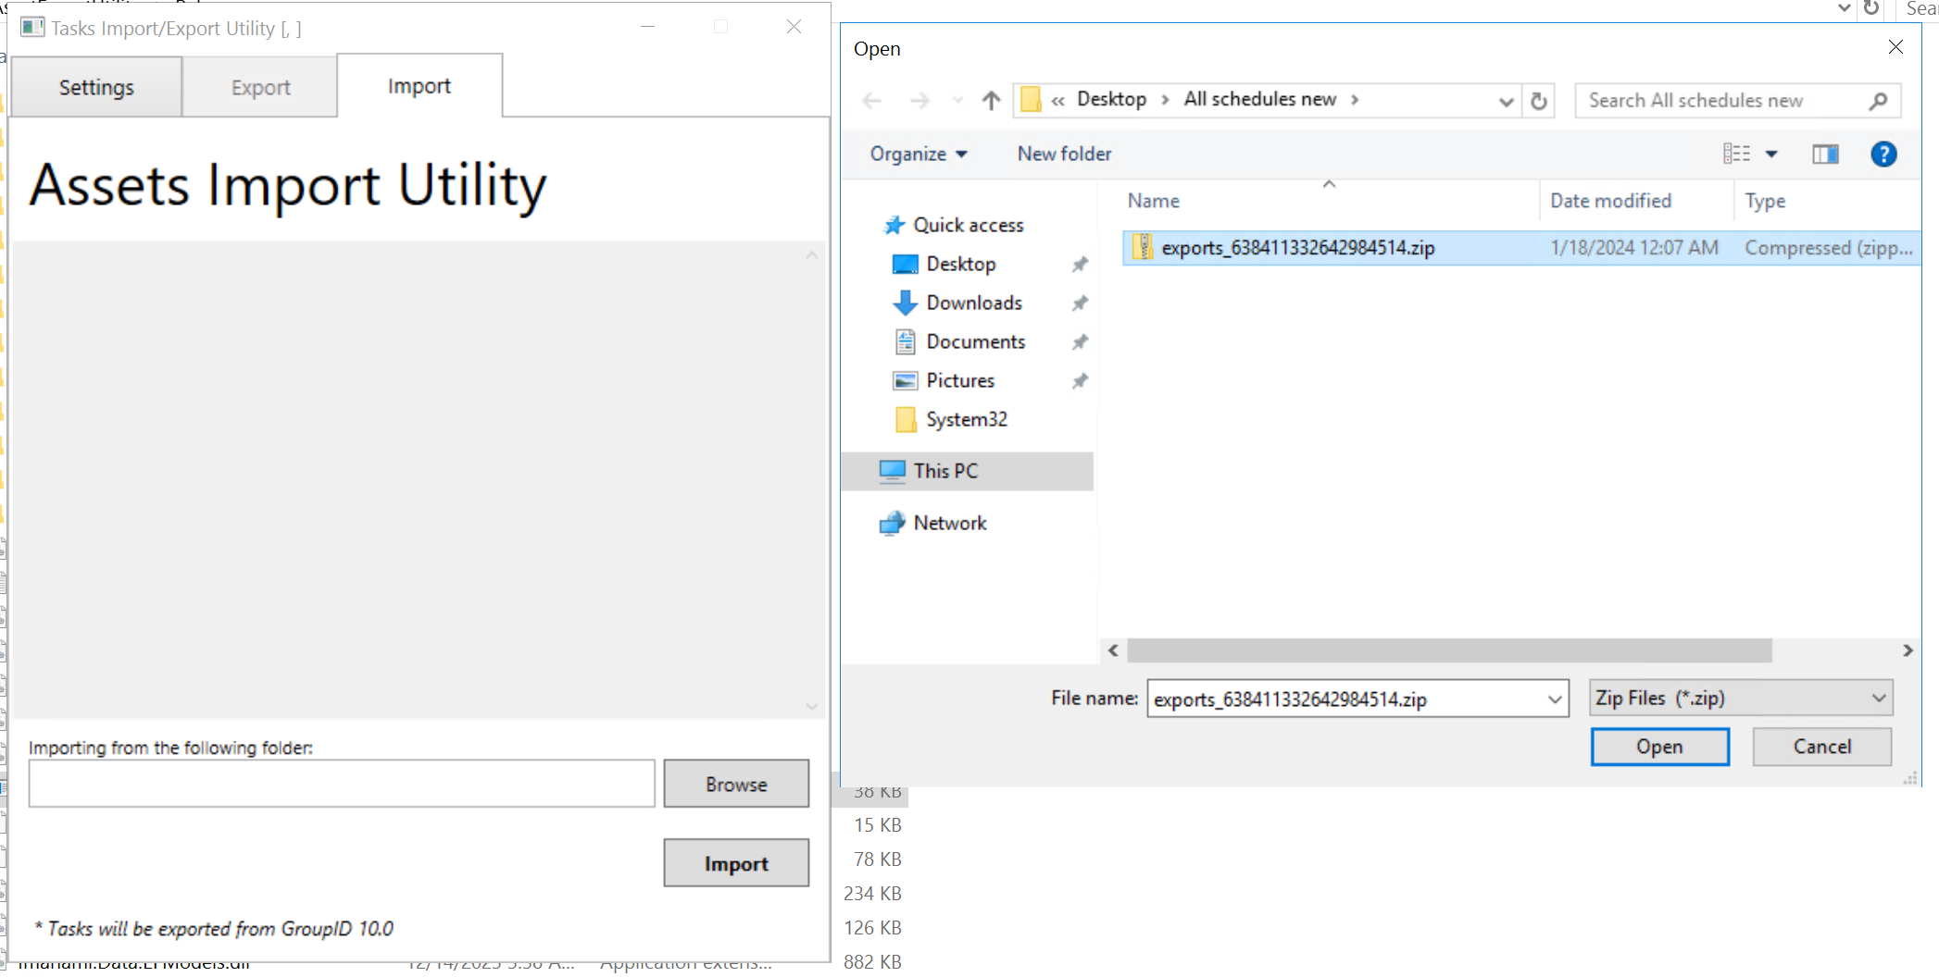Screen dimensions: 1939x977
Task: Click the import folder path text field
Action: [x=342, y=784]
